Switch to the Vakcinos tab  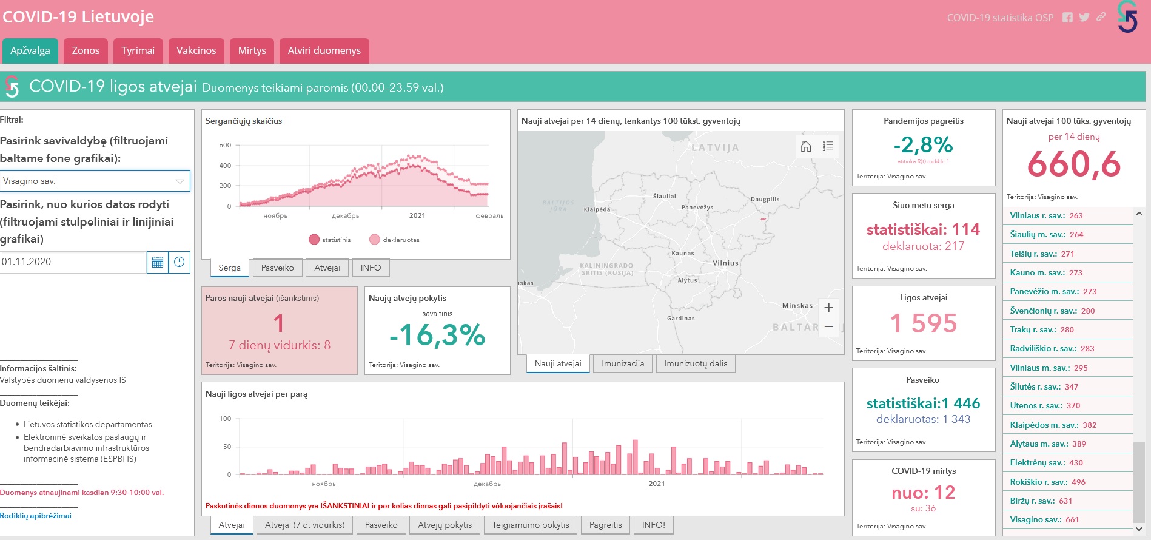point(196,51)
